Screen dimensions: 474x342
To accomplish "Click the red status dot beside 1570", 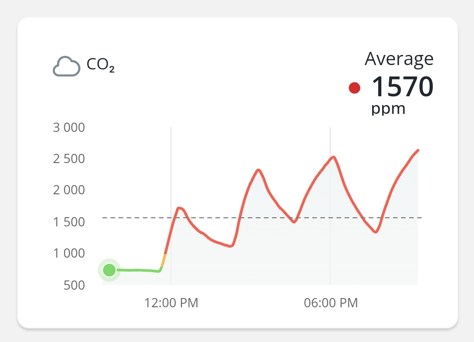I will [355, 88].
